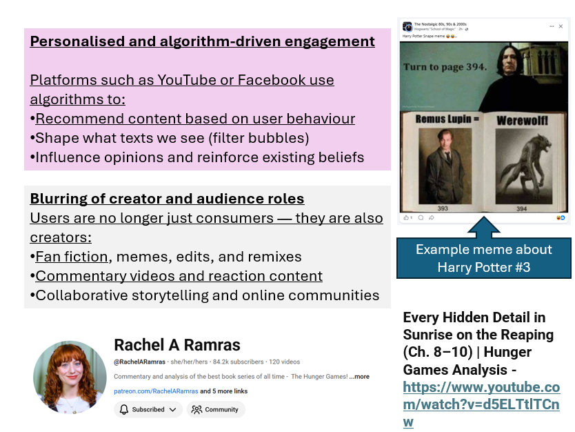Click 'Example meme about Harry Potter #3' callout label
Image resolution: width=575 pixels, height=432 pixels.
point(484,258)
